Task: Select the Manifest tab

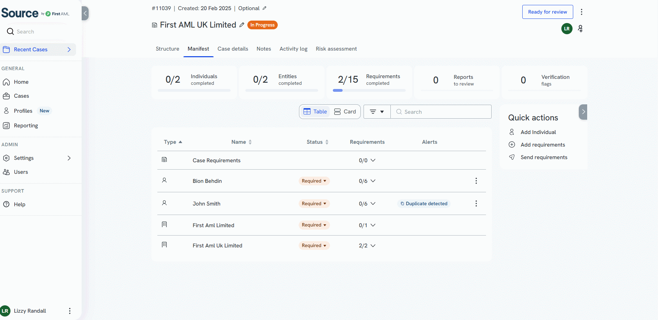Action: tap(198, 49)
